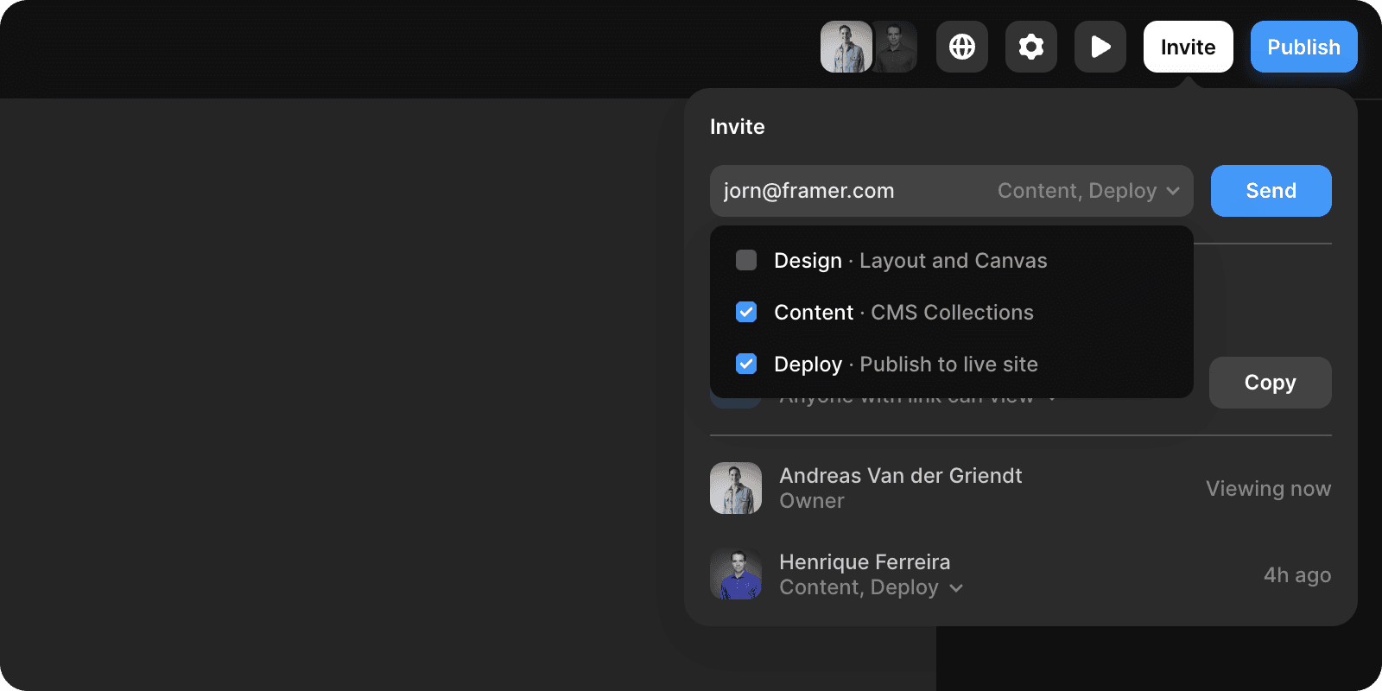Image resolution: width=1382 pixels, height=691 pixels.
Task: Copy the share link with Copy button
Action: pos(1270,383)
